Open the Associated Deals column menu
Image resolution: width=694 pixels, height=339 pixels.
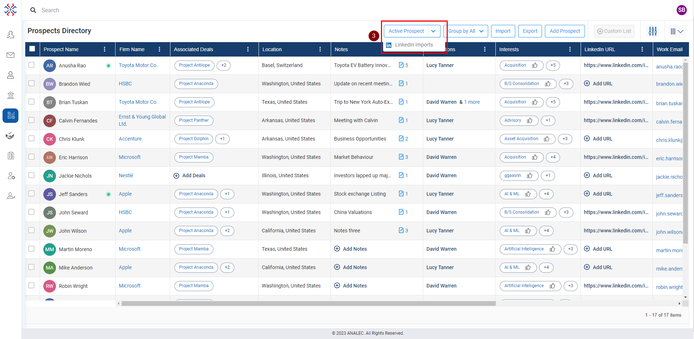[248, 49]
